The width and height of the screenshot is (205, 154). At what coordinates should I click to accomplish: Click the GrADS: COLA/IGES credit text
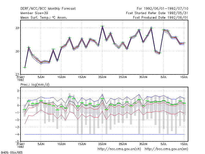click(x=12, y=152)
